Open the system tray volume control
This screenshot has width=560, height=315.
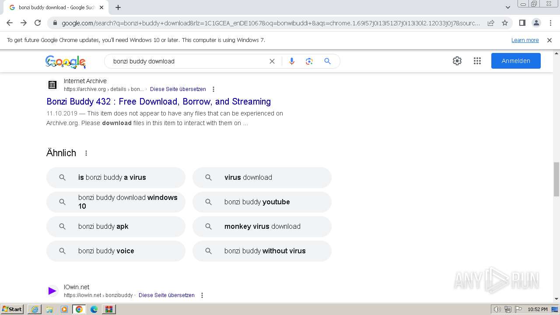click(497, 309)
